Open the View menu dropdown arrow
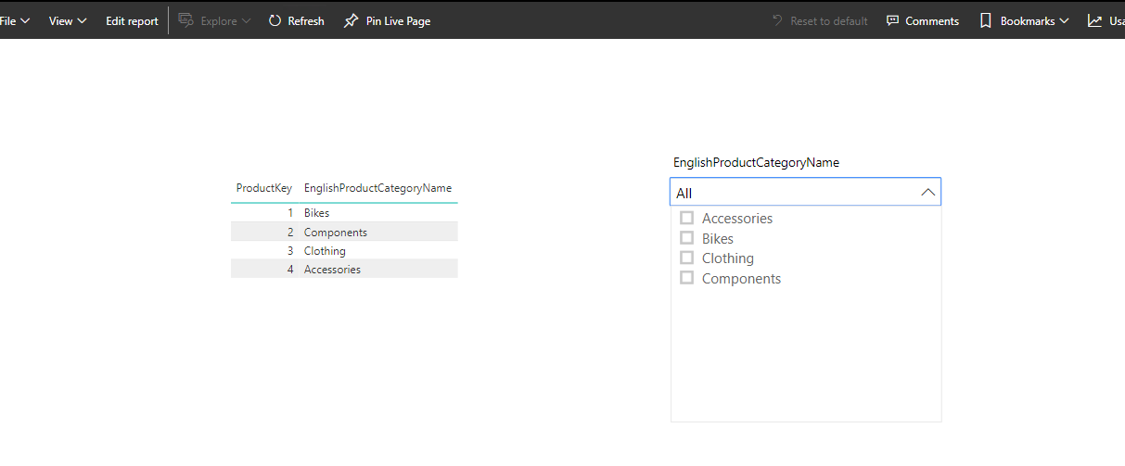 click(83, 20)
